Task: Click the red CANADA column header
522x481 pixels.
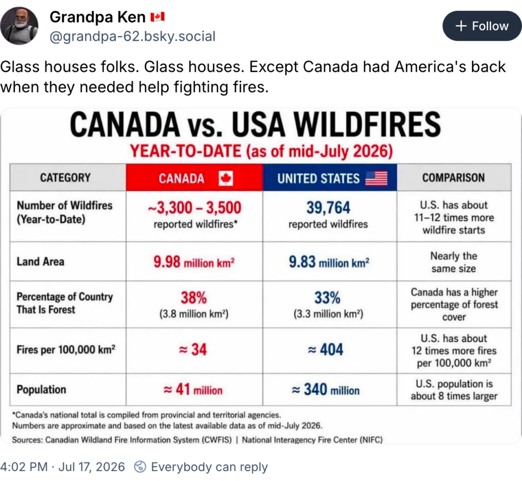Action: 194,178
